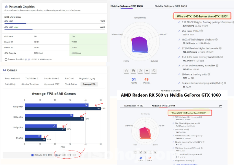The image size is (234, 165).
Task: Select the plus-circle features icon under purple radar
Action: [140, 71]
